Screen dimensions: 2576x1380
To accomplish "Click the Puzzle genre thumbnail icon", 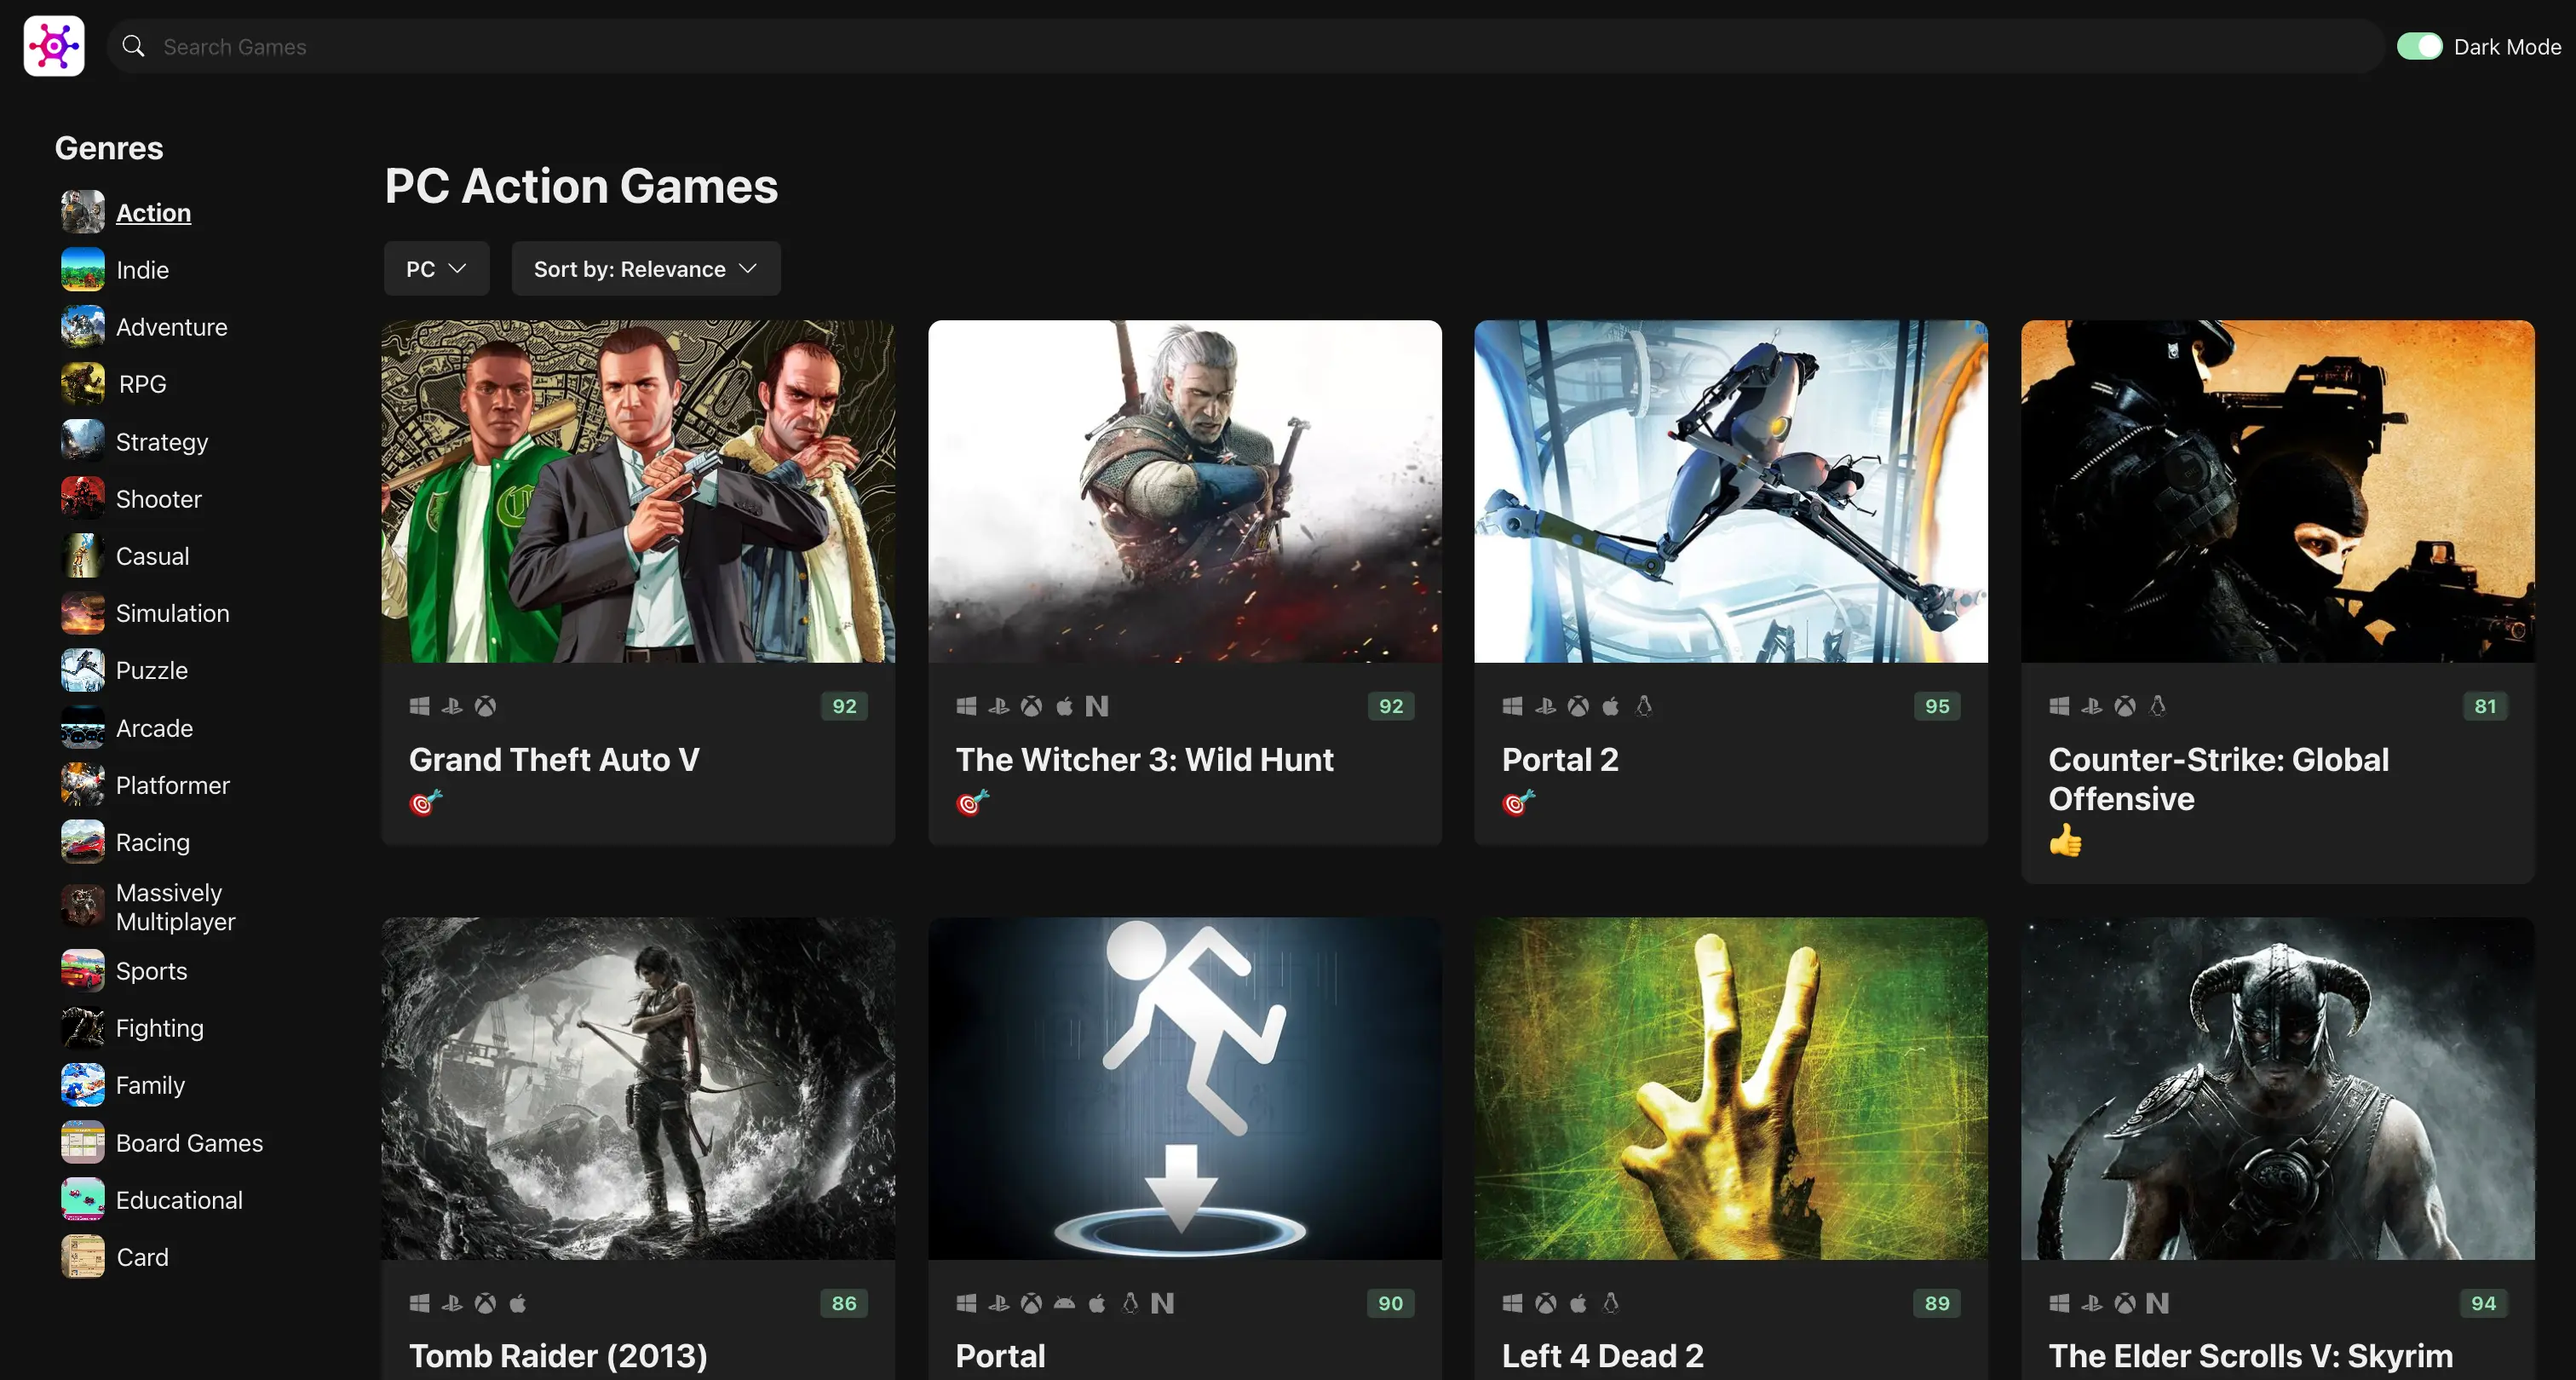I will (x=82, y=670).
